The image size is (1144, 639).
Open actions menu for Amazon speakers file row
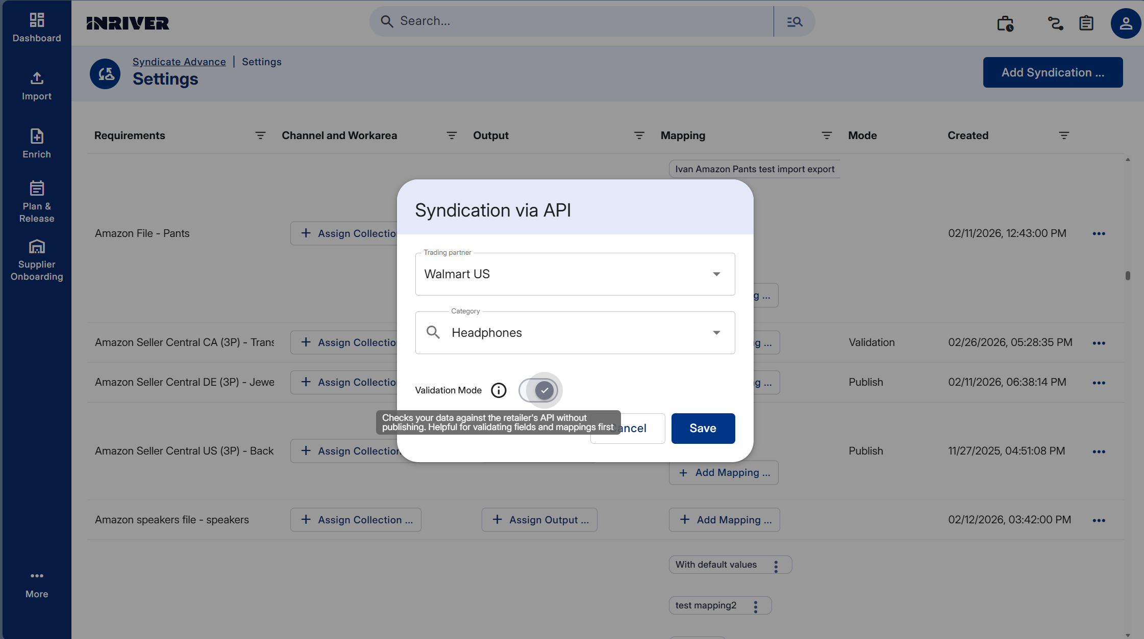pyautogui.click(x=1099, y=520)
